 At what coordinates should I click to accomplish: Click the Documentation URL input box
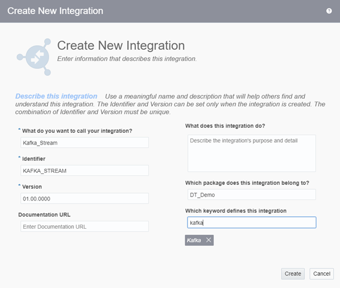(x=84, y=226)
